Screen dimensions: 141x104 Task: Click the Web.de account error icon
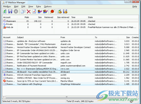click(x=4, y=27)
